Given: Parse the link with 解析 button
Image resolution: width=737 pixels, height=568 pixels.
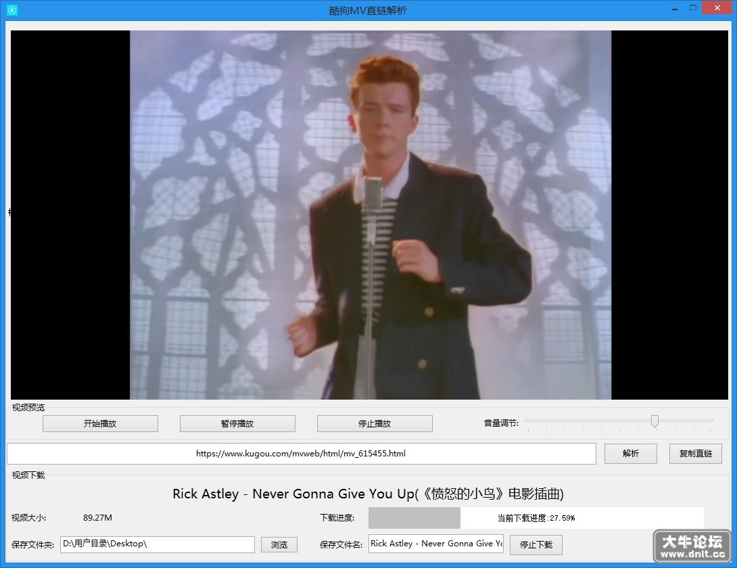Looking at the screenshot, I should pos(630,454).
